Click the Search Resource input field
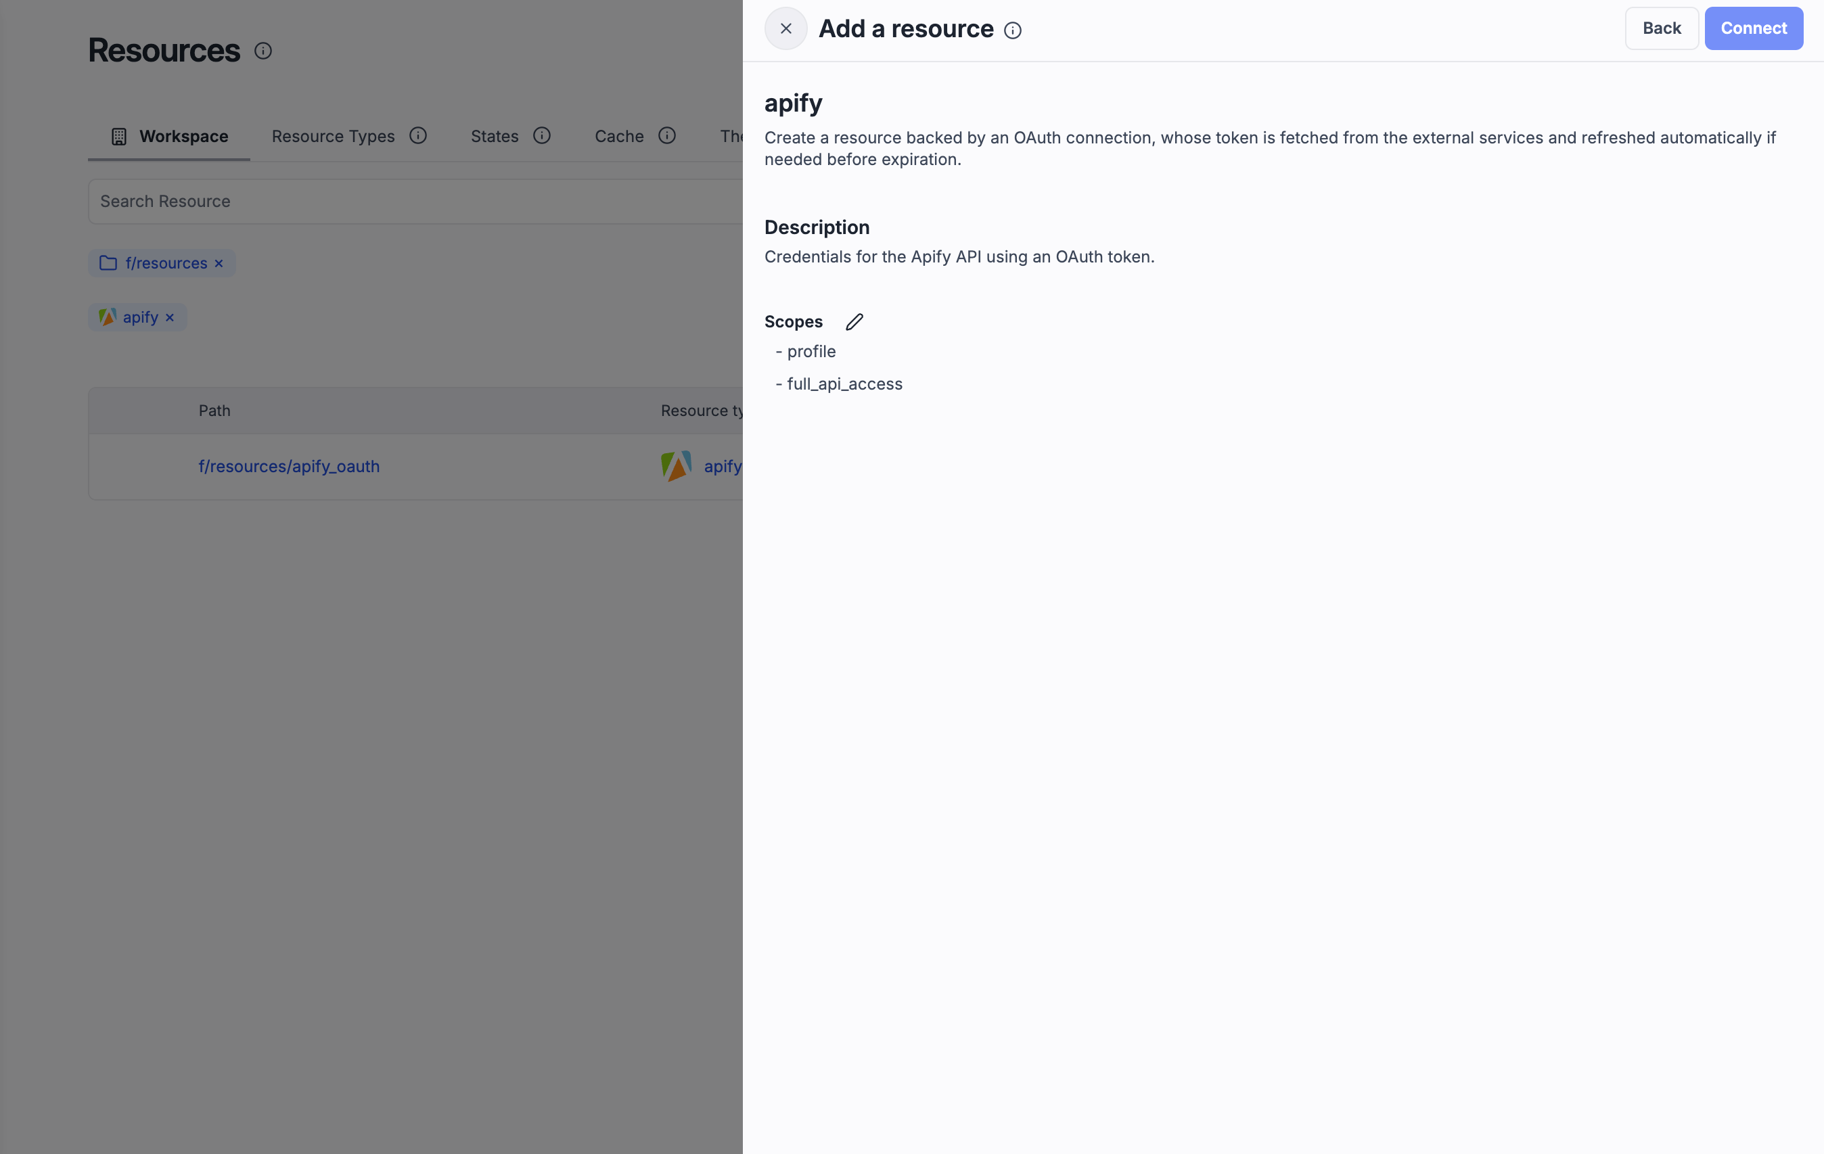Image resolution: width=1824 pixels, height=1154 pixels. click(417, 201)
